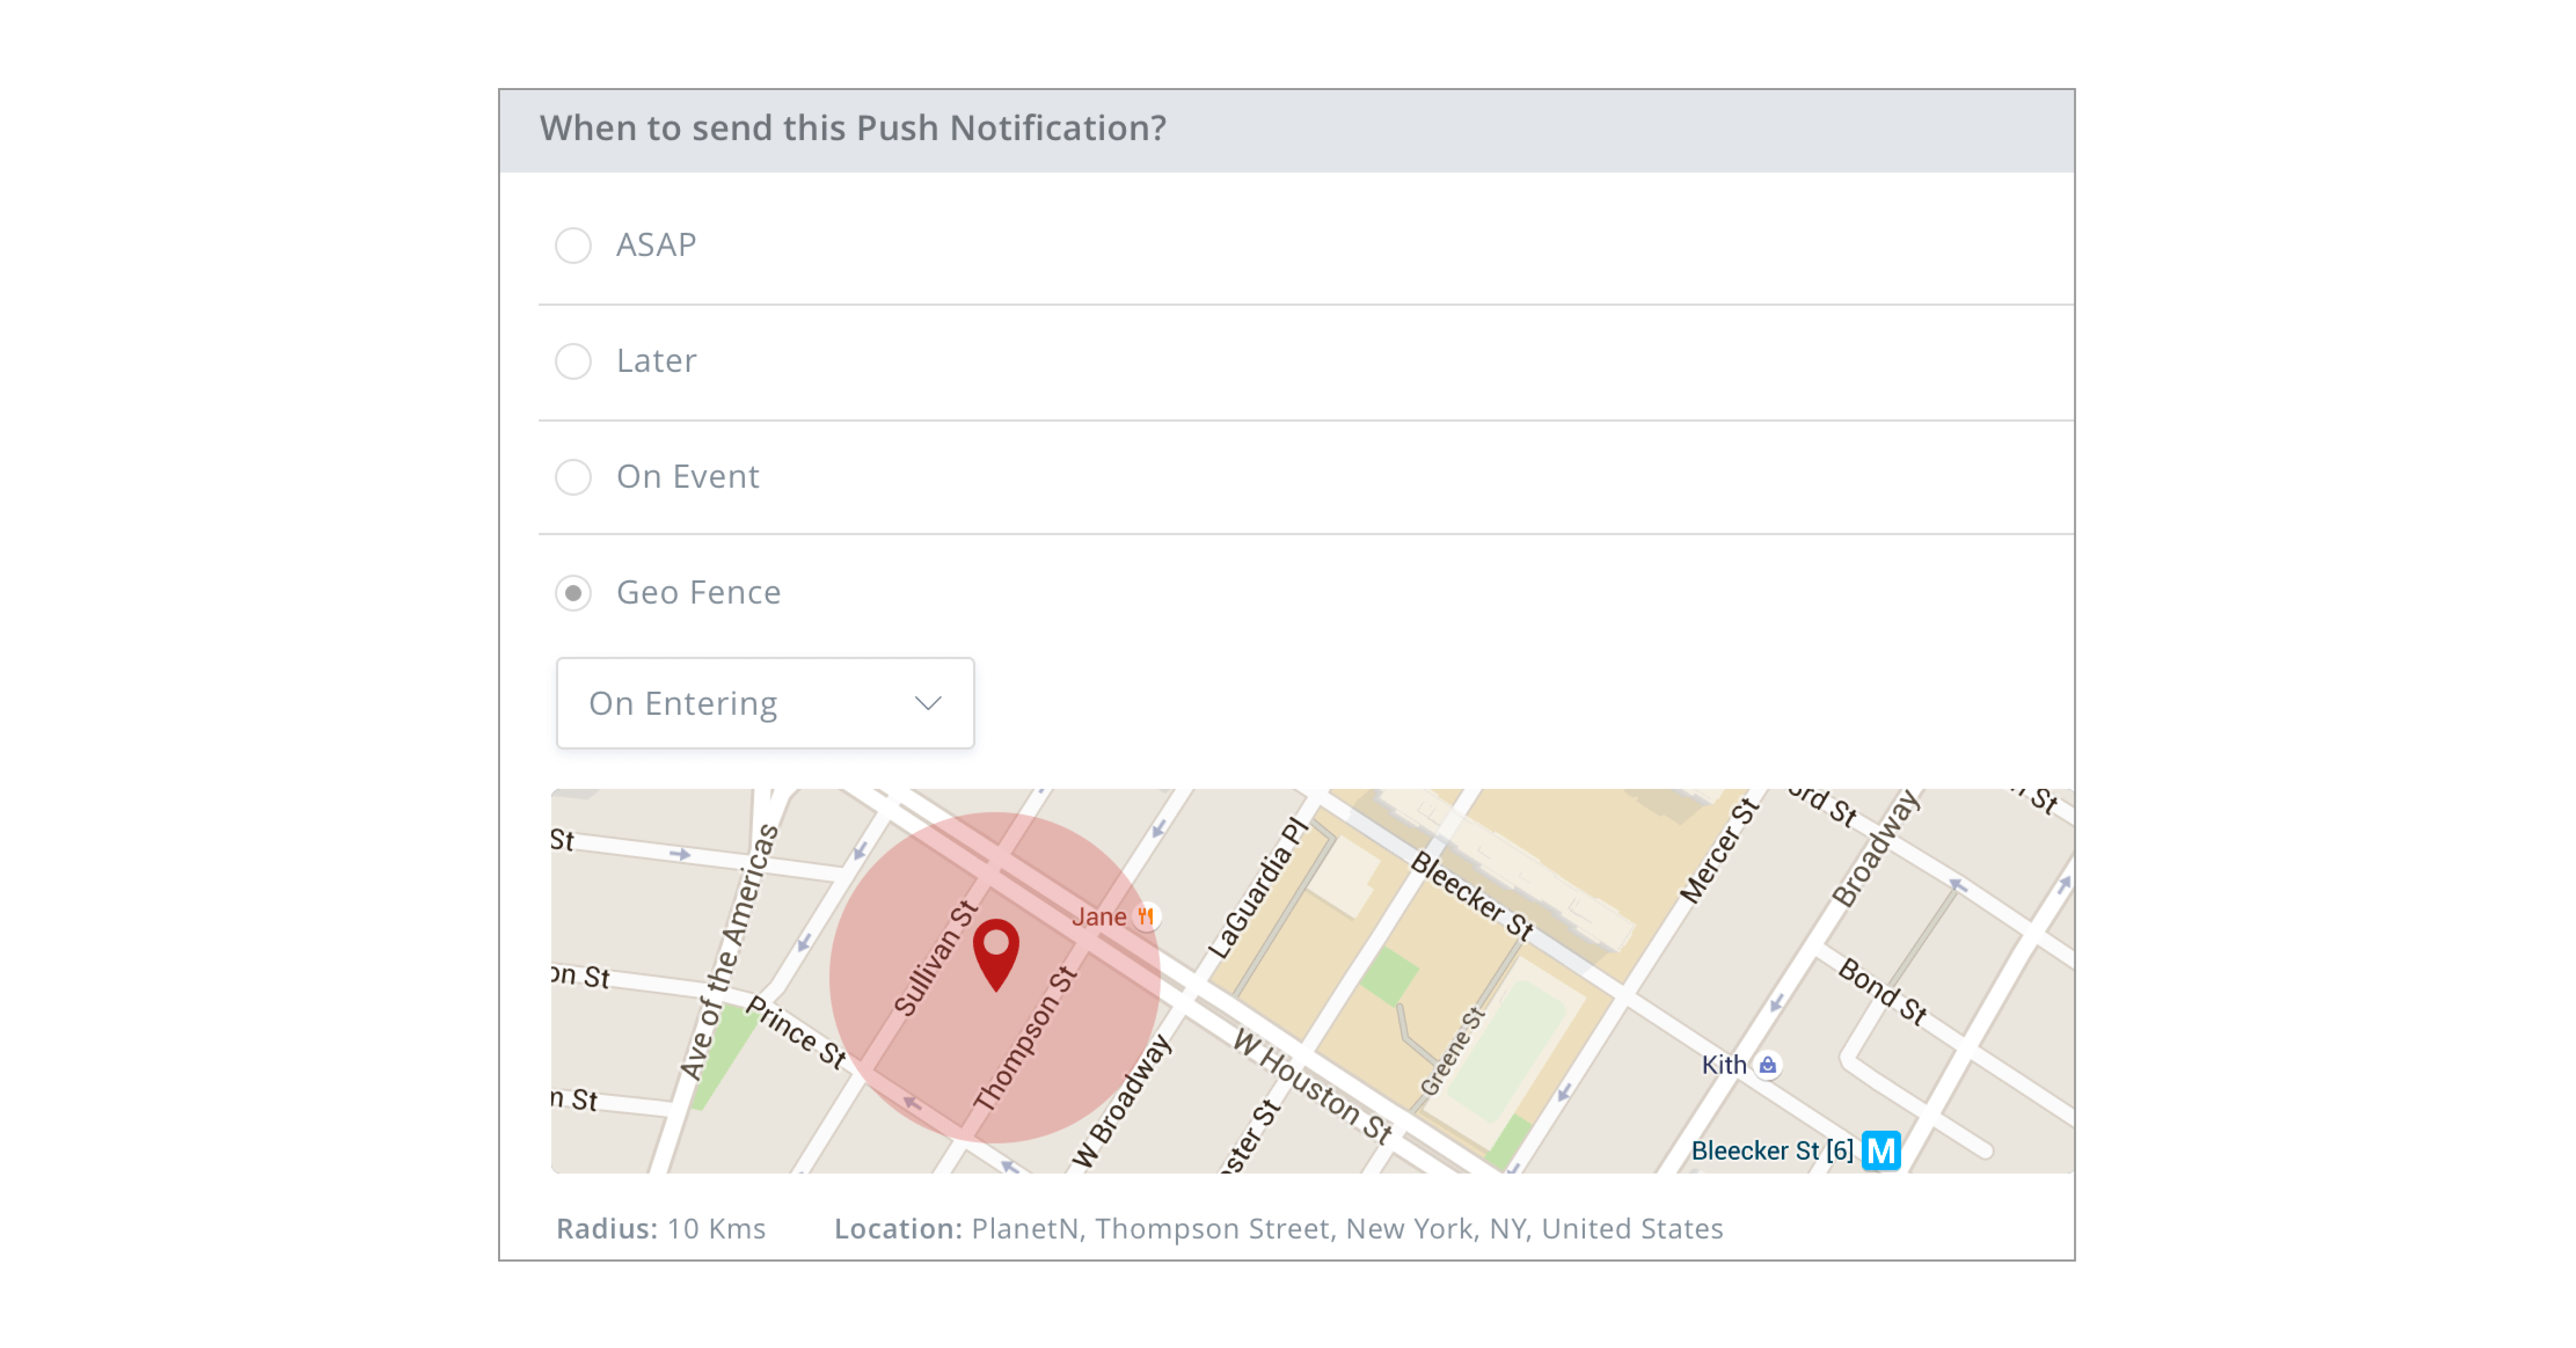The width and height of the screenshot is (2576, 1348).
Task: Click the Radius: 10 Kms label
Action: pos(662,1228)
